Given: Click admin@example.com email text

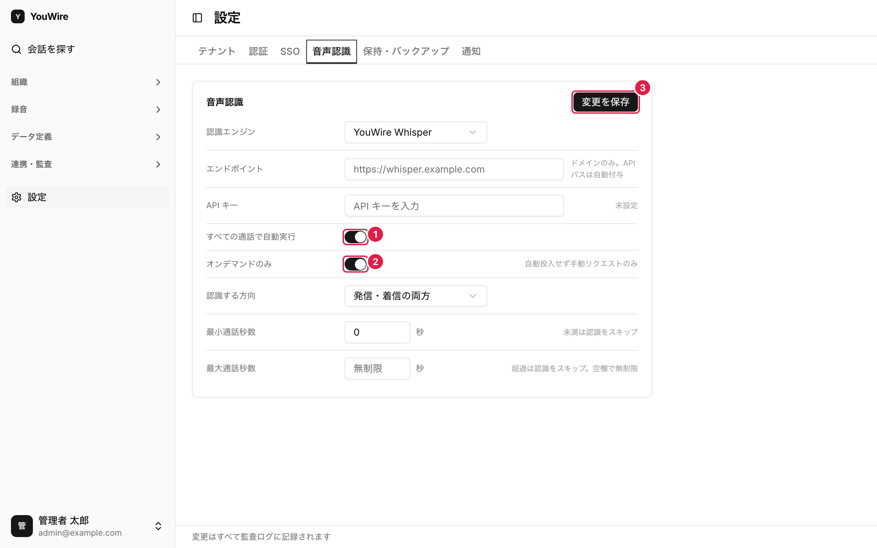Looking at the screenshot, I should (80, 533).
